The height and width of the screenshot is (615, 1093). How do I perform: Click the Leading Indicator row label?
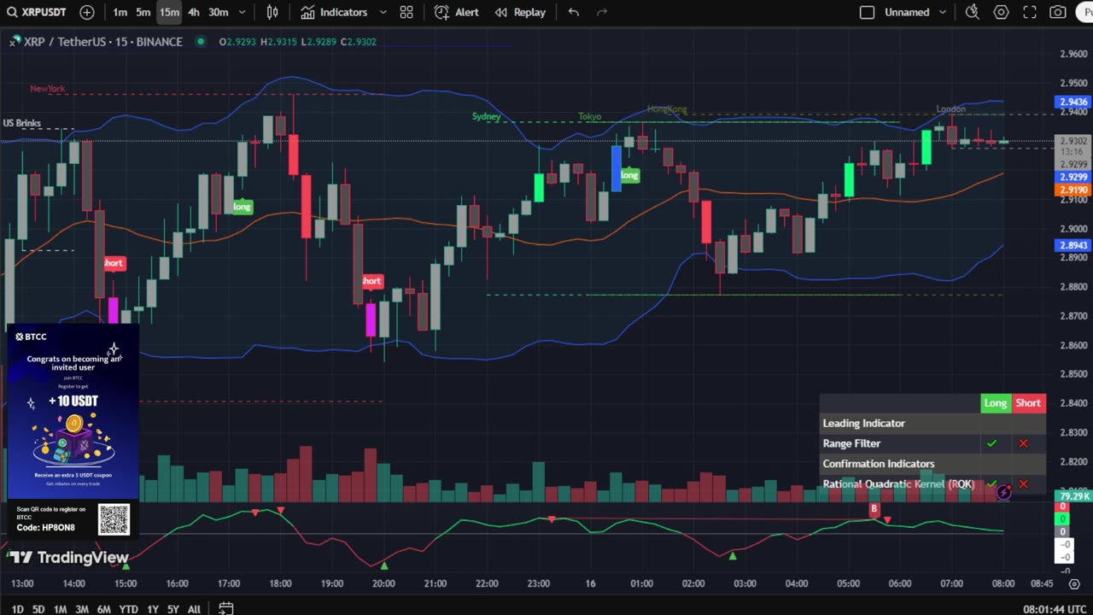(x=863, y=423)
